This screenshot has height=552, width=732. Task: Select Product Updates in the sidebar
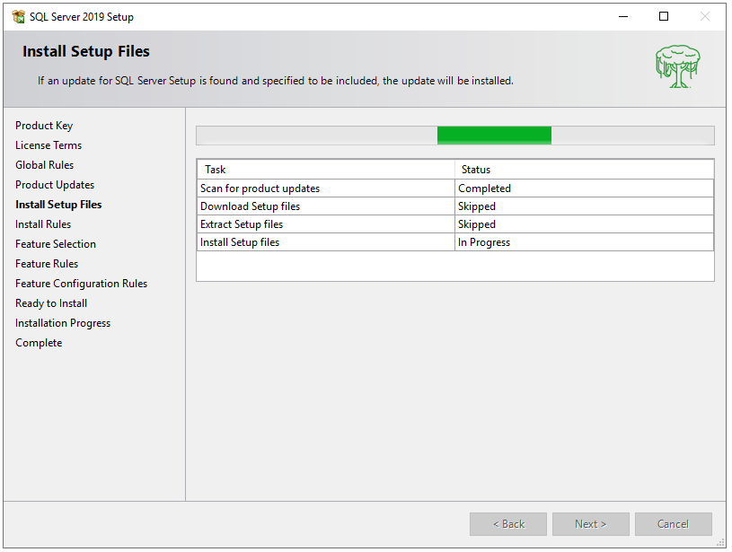tap(55, 185)
